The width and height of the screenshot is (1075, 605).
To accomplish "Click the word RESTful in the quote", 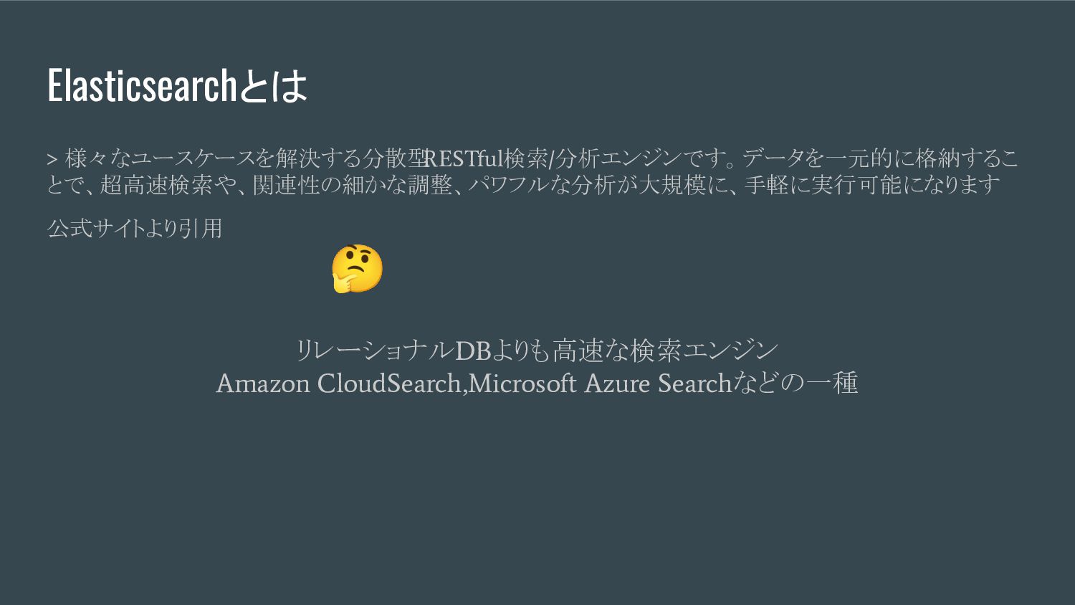I will [x=464, y=158].
